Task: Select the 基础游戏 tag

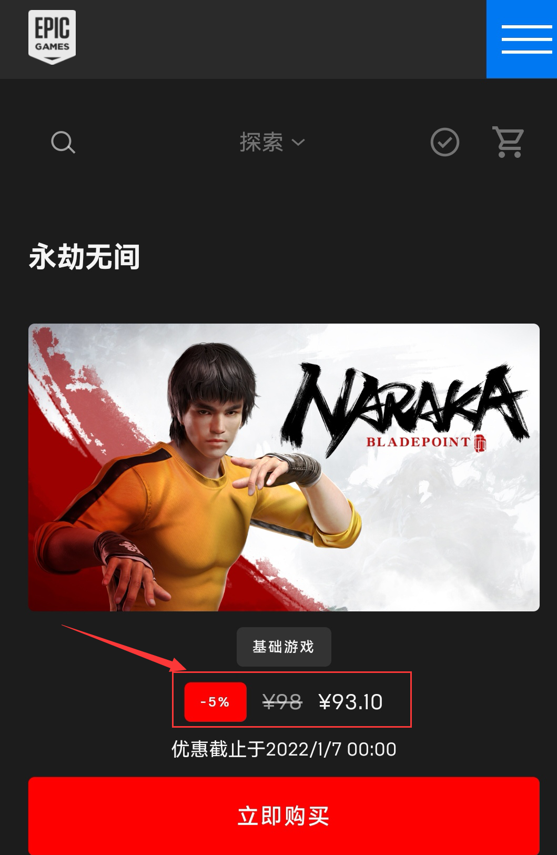Action: tap(283, 647)
